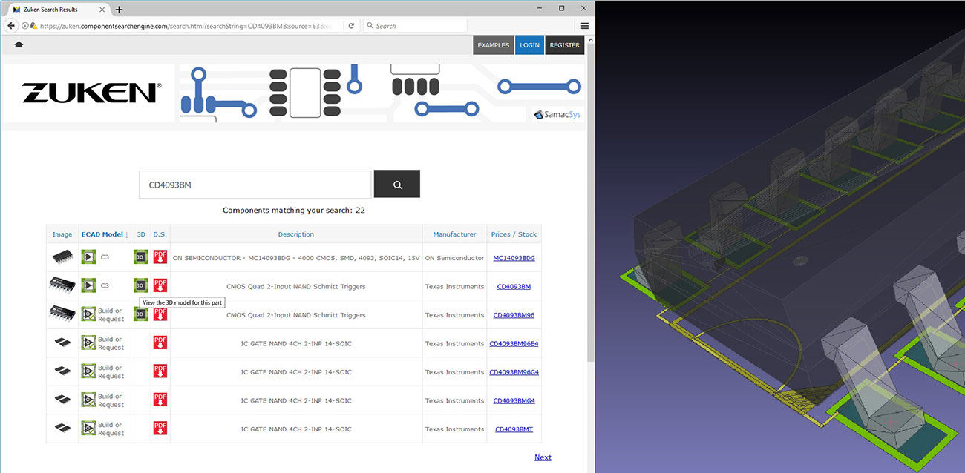This screenshot has width=965, height=473.
Task: Open PDF datasheet for CD4093BMT
Action: click(160, 429)
